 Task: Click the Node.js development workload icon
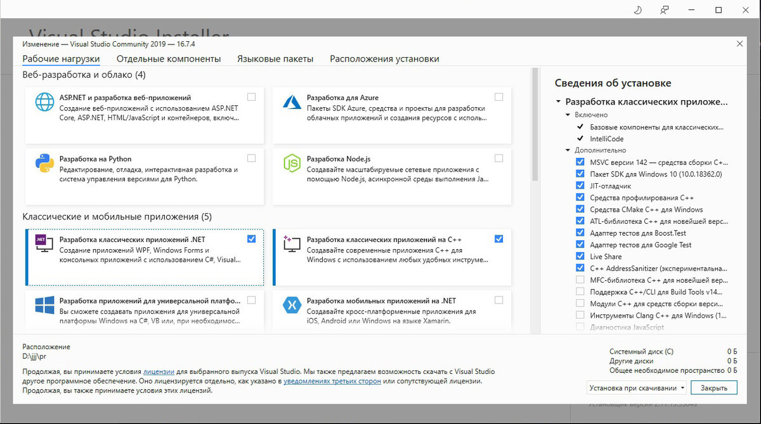point(292,164)
